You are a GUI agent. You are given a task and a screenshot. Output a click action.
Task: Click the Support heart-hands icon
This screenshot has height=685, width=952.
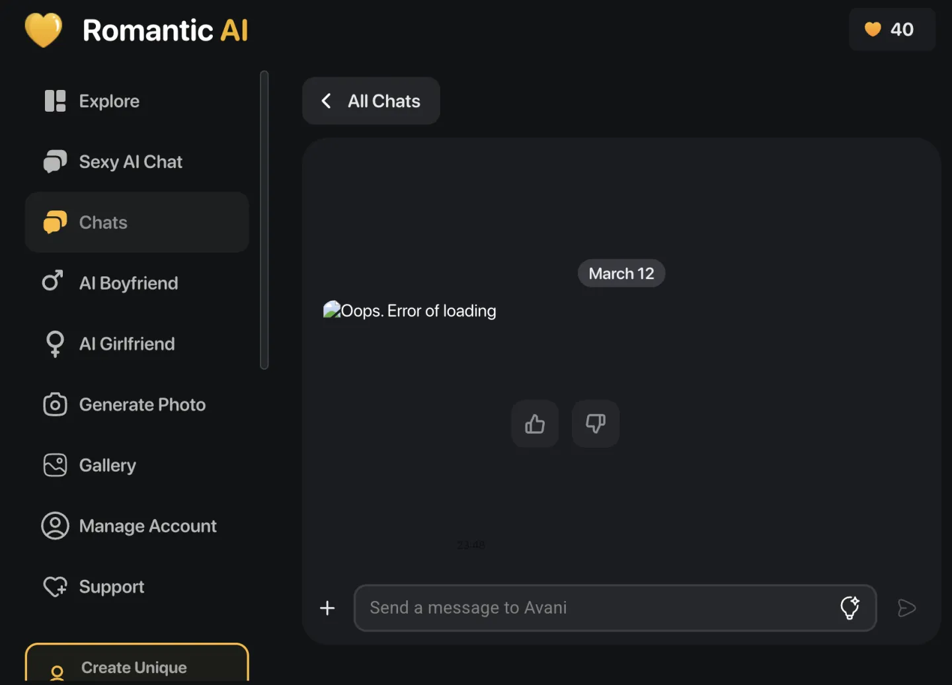56,586
